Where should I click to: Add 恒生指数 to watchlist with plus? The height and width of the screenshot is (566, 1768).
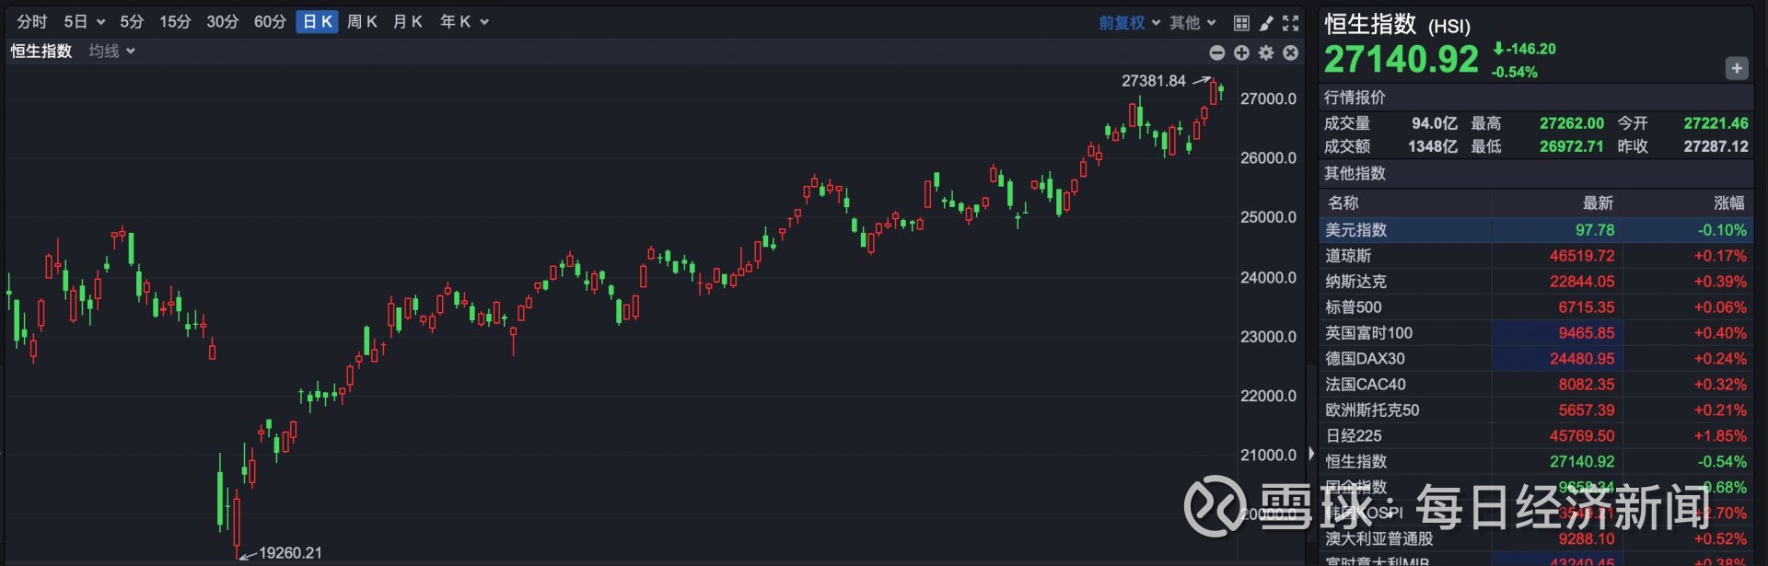point(1737,68)
